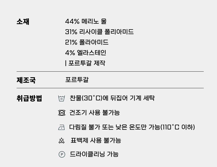Screen dimensions: 217x167
Task: Click the low-temperature iron icon
Action: (62, 127)
